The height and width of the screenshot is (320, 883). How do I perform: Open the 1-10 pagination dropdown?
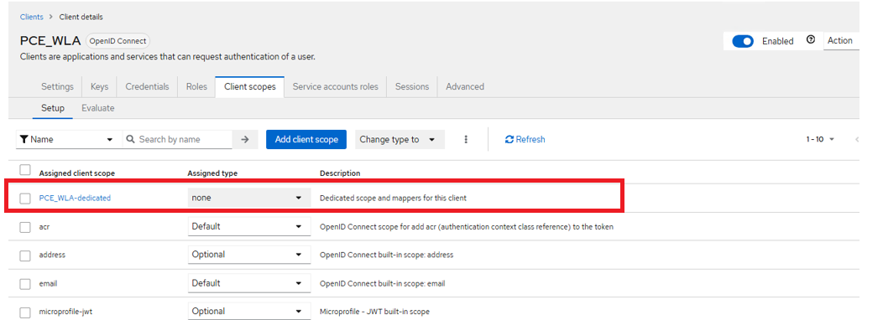pos(820,139)
